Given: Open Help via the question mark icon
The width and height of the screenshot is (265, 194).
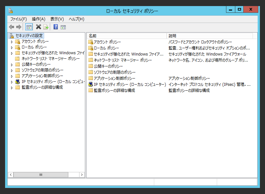Looking at the screenshot, I should 56,27.
